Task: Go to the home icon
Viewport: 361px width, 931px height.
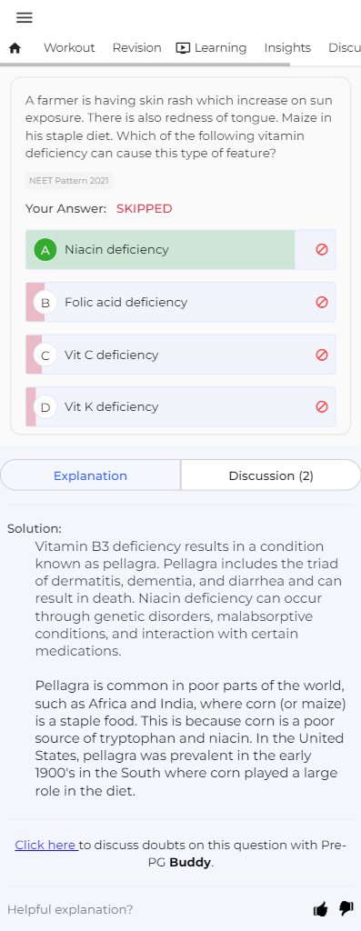Action: [x=15, y=48]
